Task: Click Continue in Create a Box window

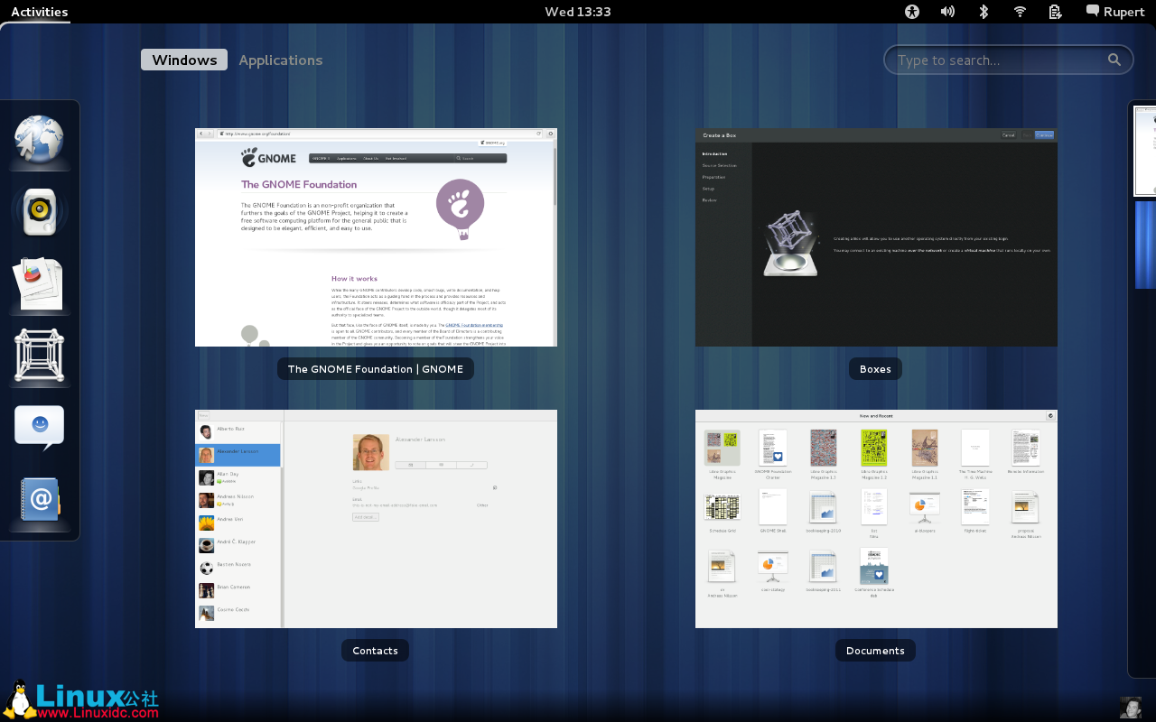Action: pyautogui.click(x=1044, y=134)
